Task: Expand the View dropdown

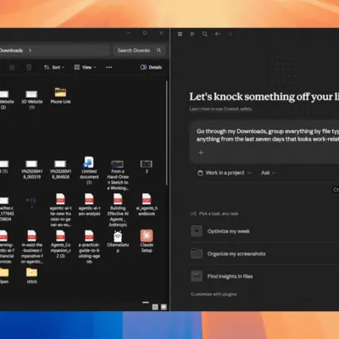Action: [85, 67]
